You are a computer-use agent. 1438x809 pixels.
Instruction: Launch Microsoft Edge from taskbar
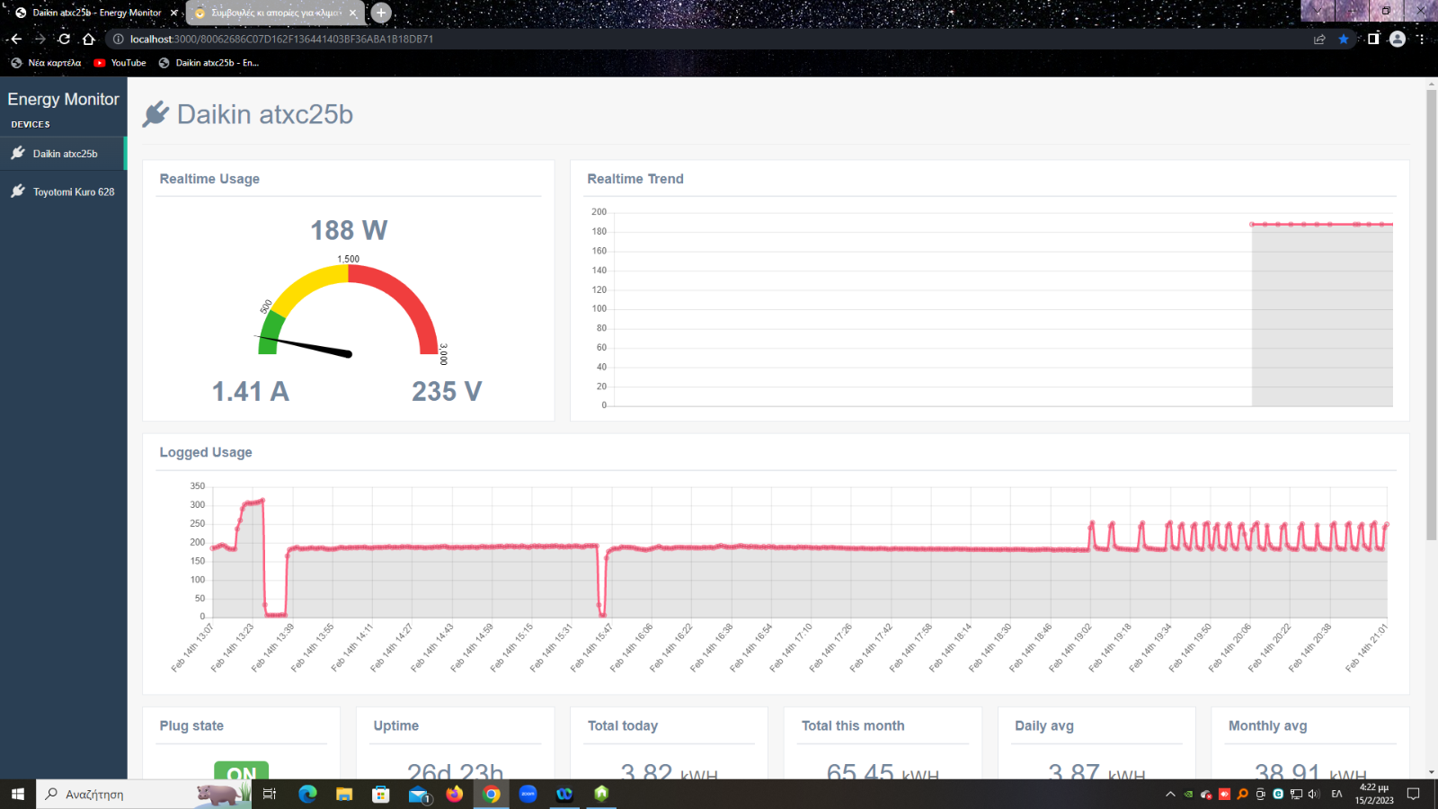307,794
